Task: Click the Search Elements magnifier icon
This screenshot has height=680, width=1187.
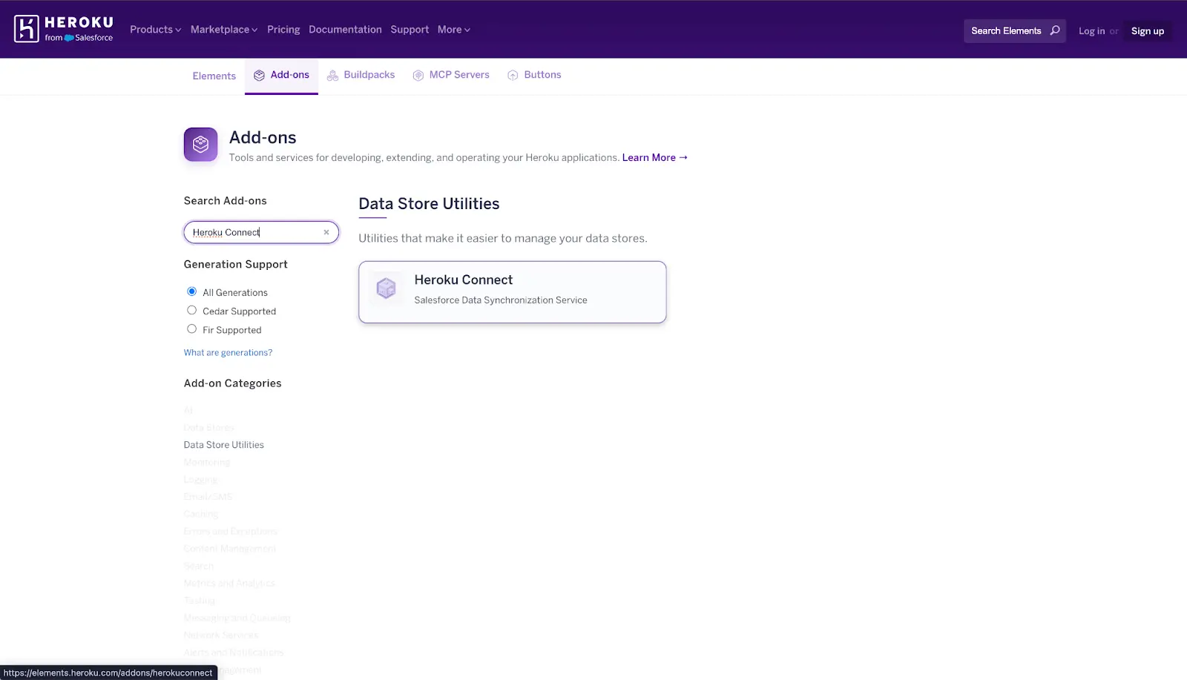Action: point(1055,31)
